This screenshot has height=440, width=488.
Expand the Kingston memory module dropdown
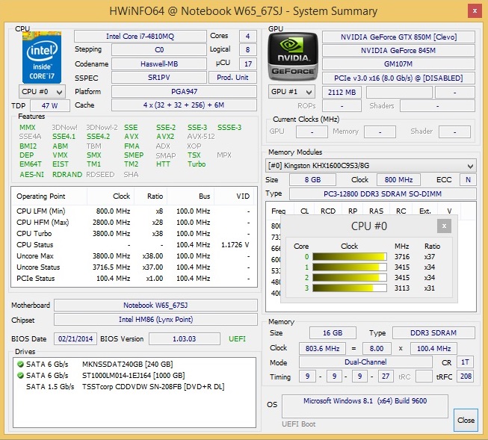pyautogui.click(x=371, y=166)
